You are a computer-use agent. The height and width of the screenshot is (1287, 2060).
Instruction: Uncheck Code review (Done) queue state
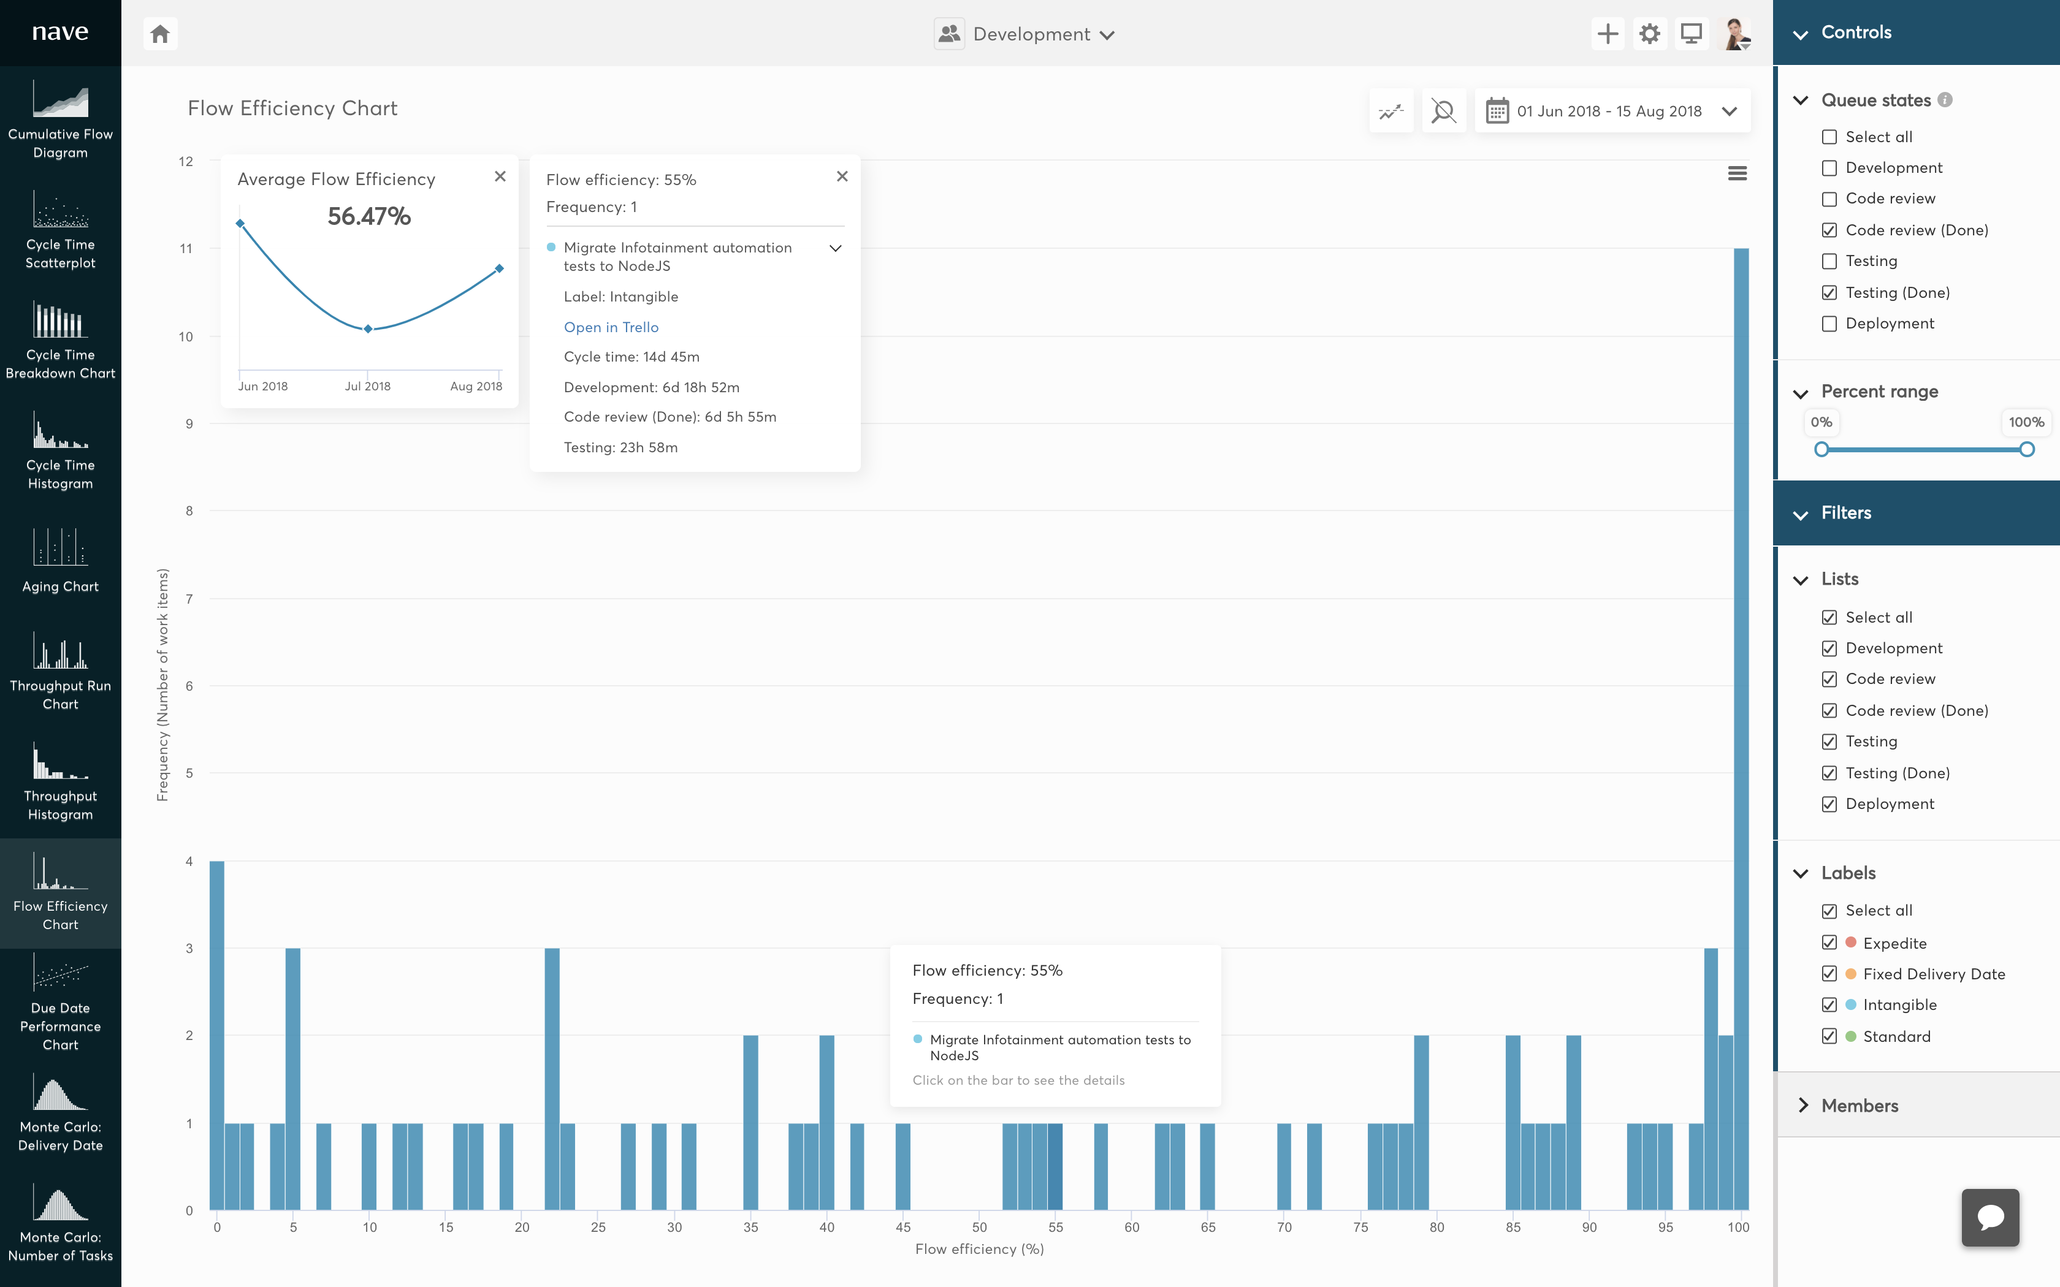point(1829,230)
